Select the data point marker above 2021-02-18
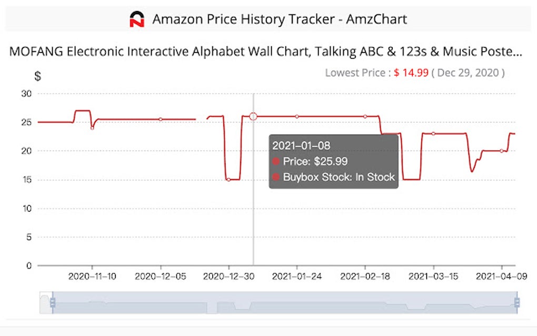Screen dimensions: 537x336 coord(365,116)
